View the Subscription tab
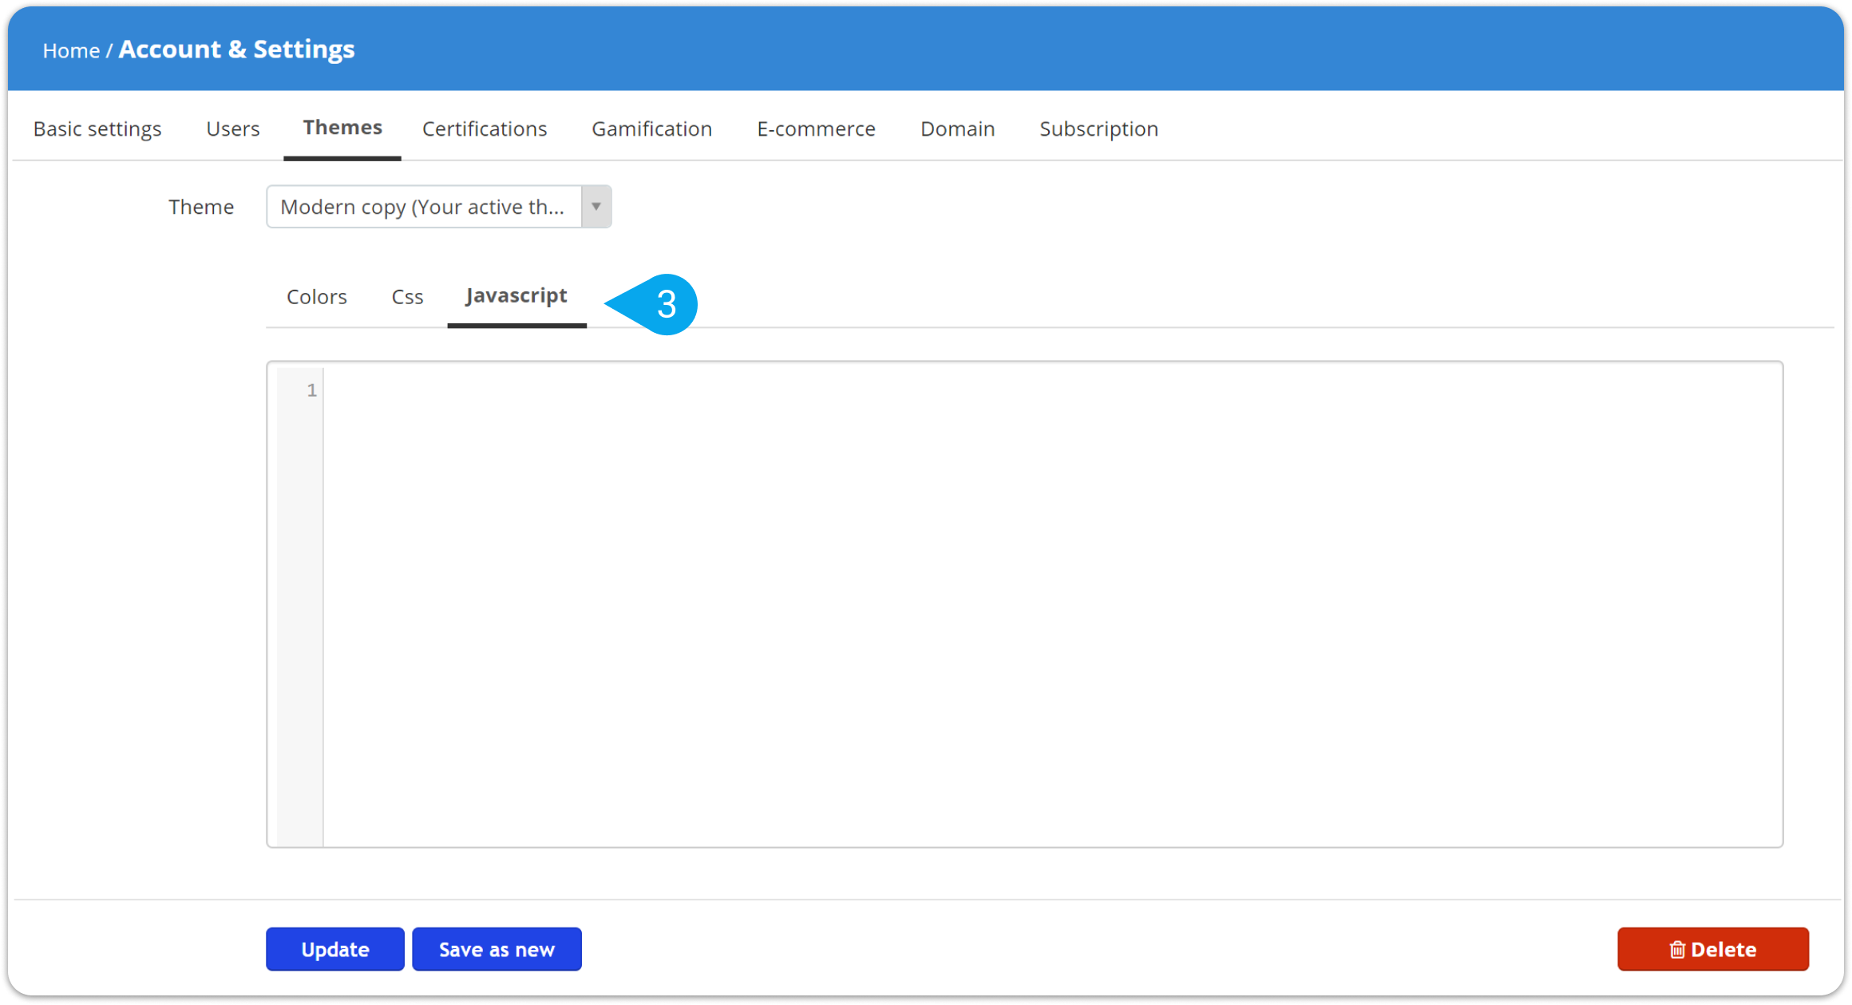1852x1005 pixels. (1098, 129)
